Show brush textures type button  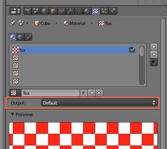coord(28,37)
